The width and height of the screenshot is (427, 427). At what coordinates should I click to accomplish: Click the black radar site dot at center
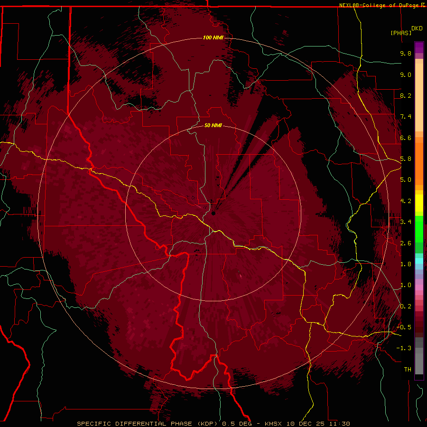pos(213,213)
